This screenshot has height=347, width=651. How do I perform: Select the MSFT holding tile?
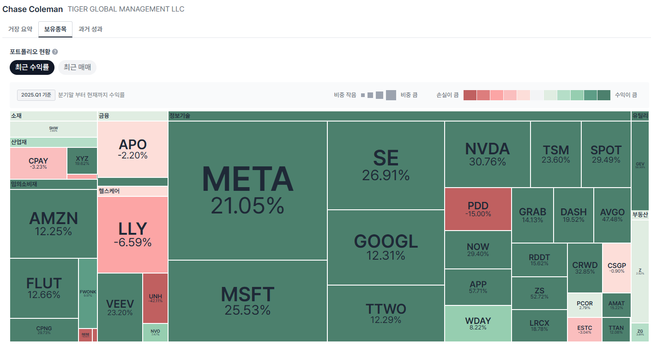[247, 301]
